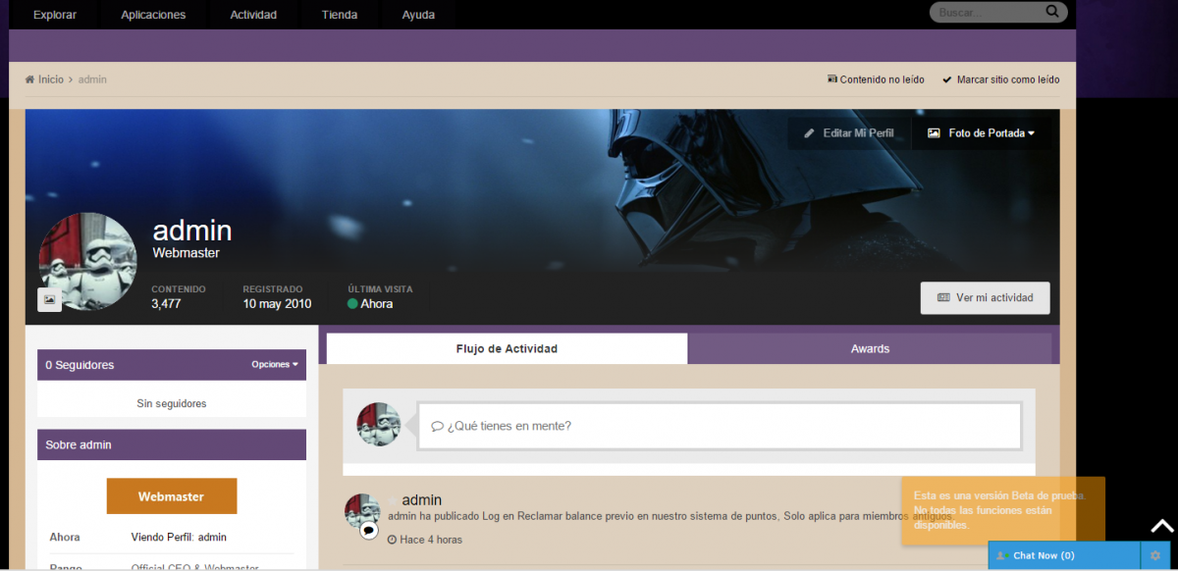Click the Ver mi actividad button
The image size is (1178, 571).
point(985,297)
